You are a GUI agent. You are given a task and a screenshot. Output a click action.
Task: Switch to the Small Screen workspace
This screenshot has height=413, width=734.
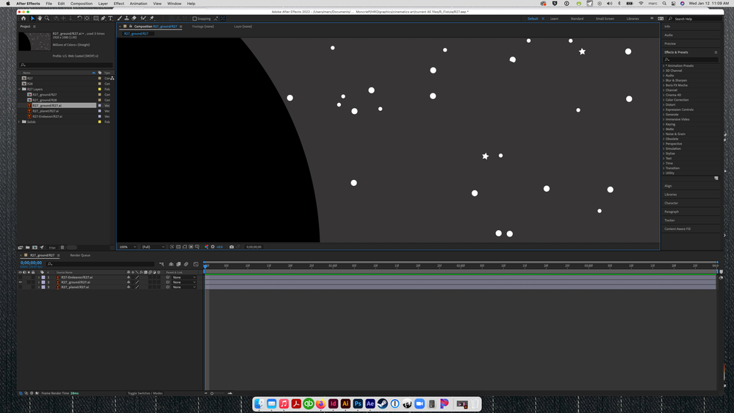605,18
